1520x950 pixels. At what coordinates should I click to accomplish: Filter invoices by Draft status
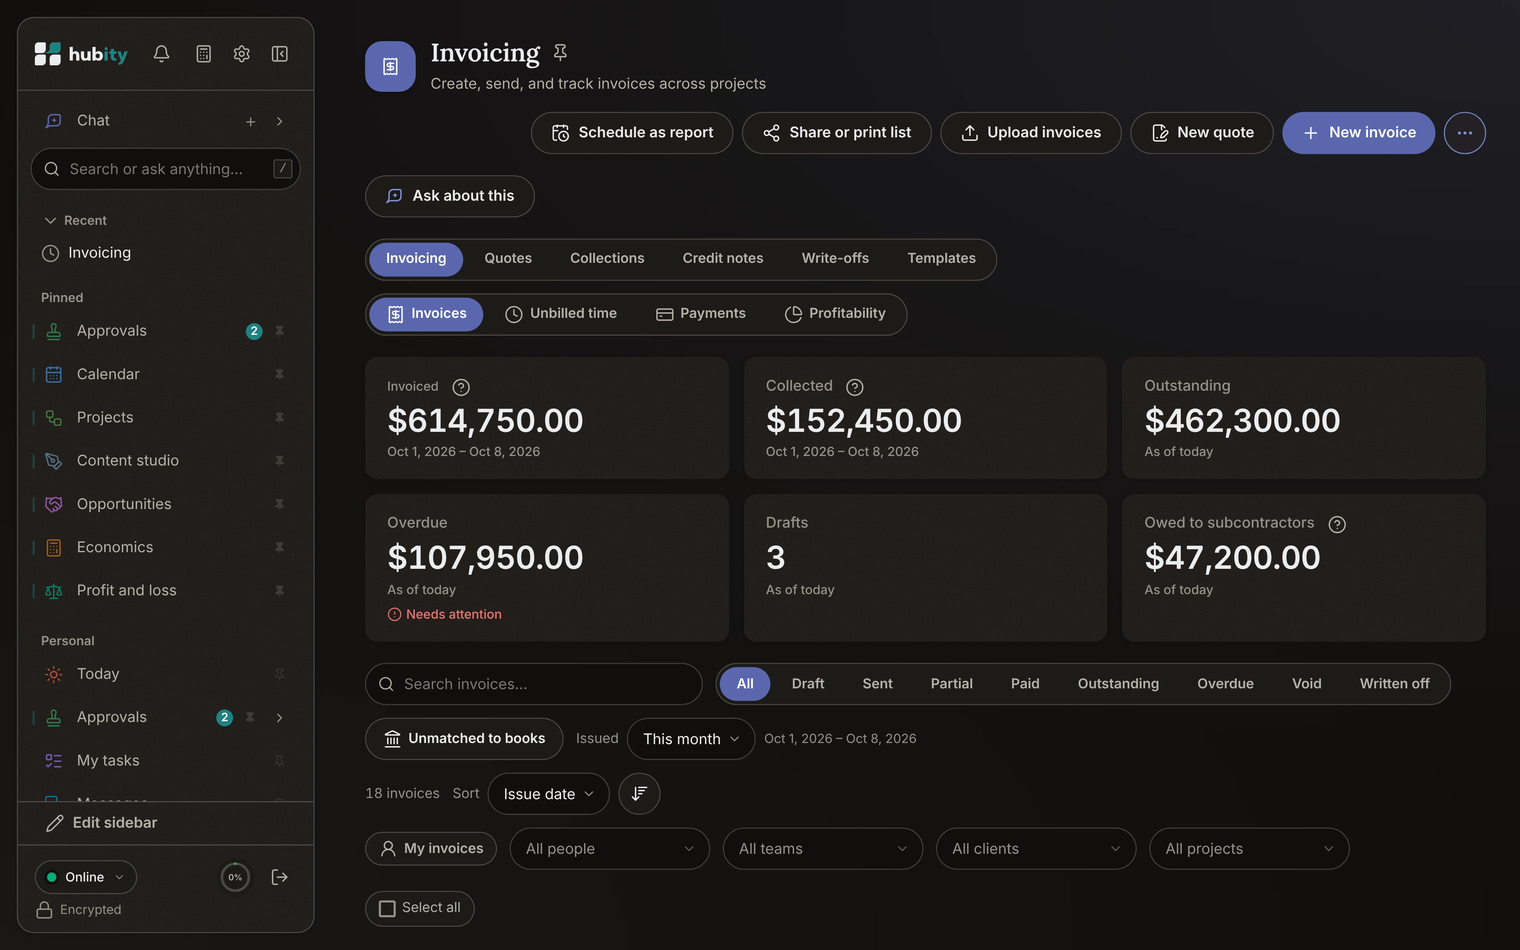click(808, 684)
